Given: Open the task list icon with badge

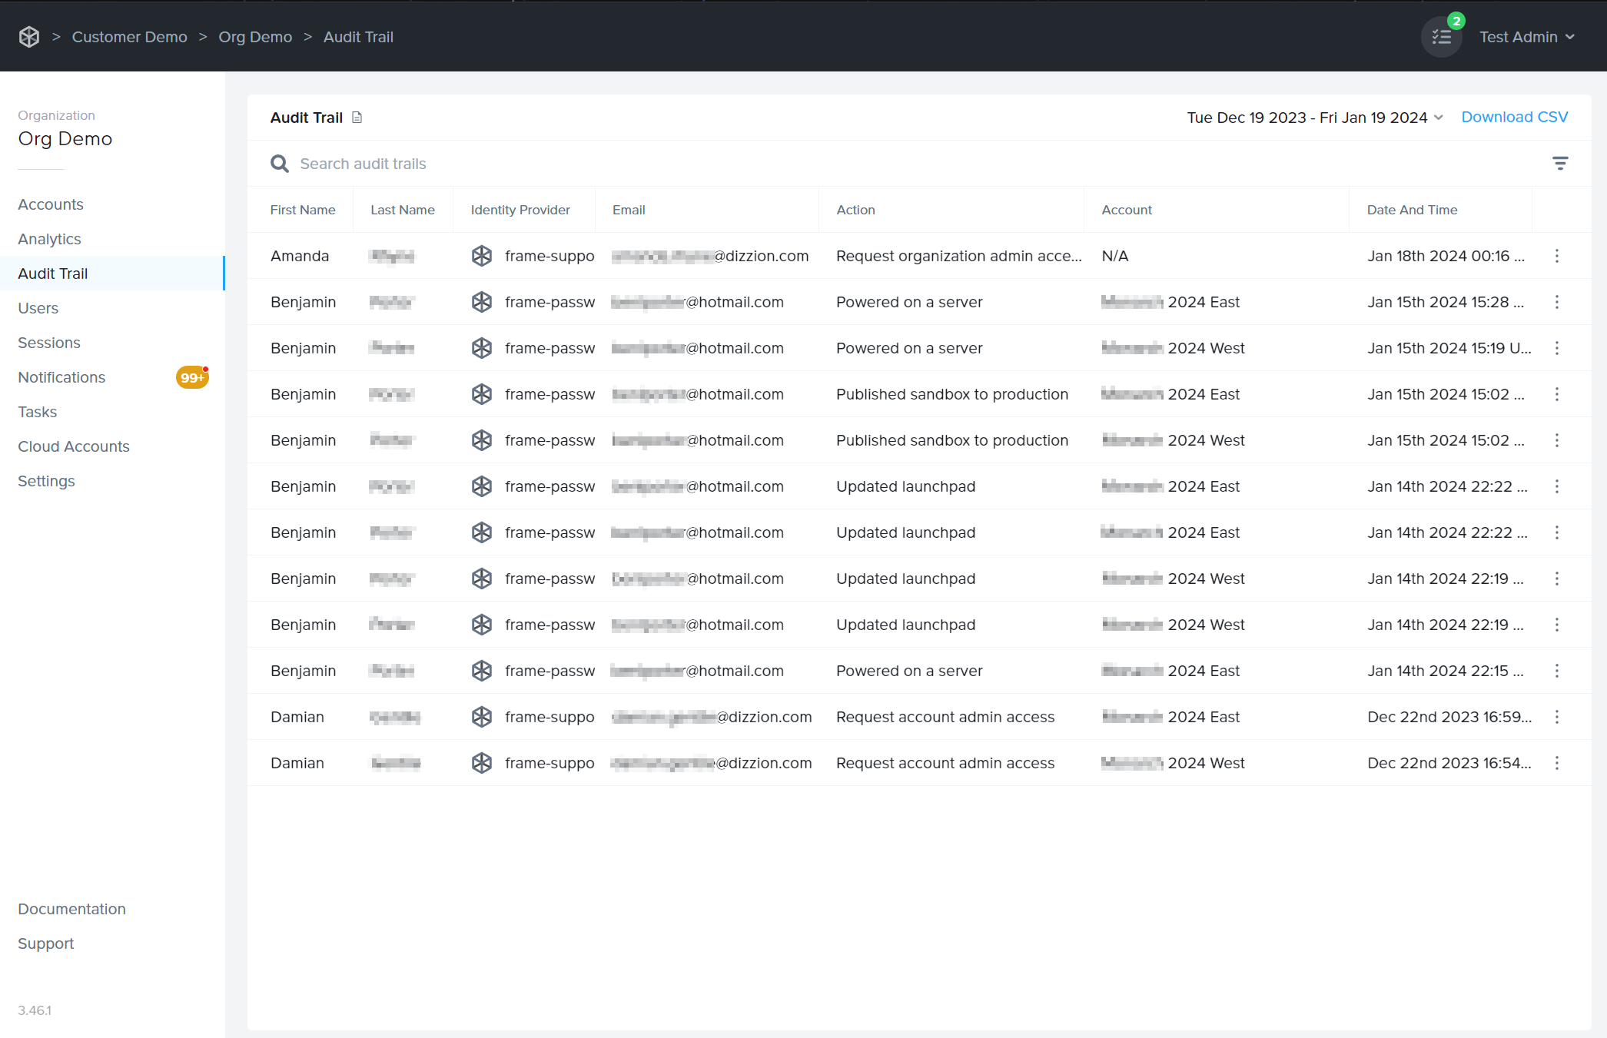Looking at the screenshot, I should (x=1441, y=37).
